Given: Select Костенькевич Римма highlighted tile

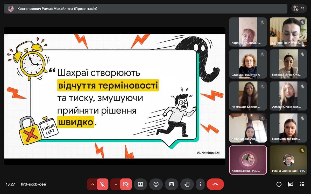Looking at the screenshot, I should pos(248,160).
